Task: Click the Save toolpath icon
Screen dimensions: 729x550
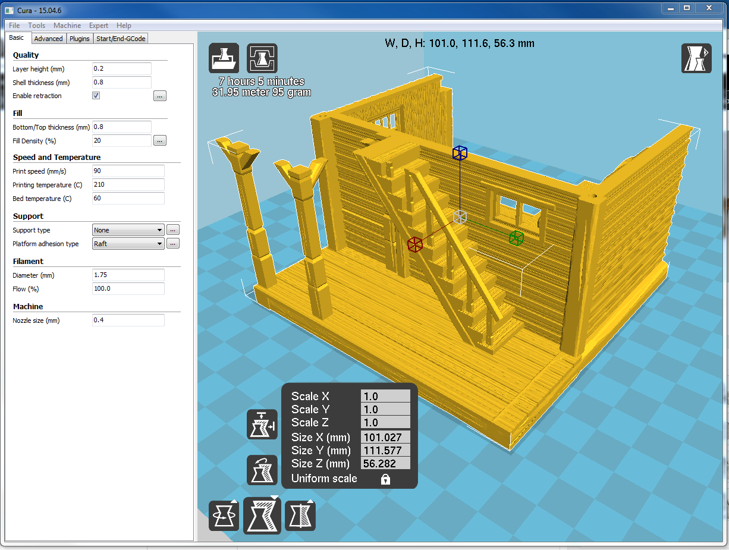Action: (262, 58)
